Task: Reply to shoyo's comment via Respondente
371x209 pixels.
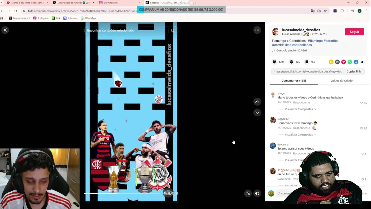Action: pyautogui.click(x=301, y=102)
